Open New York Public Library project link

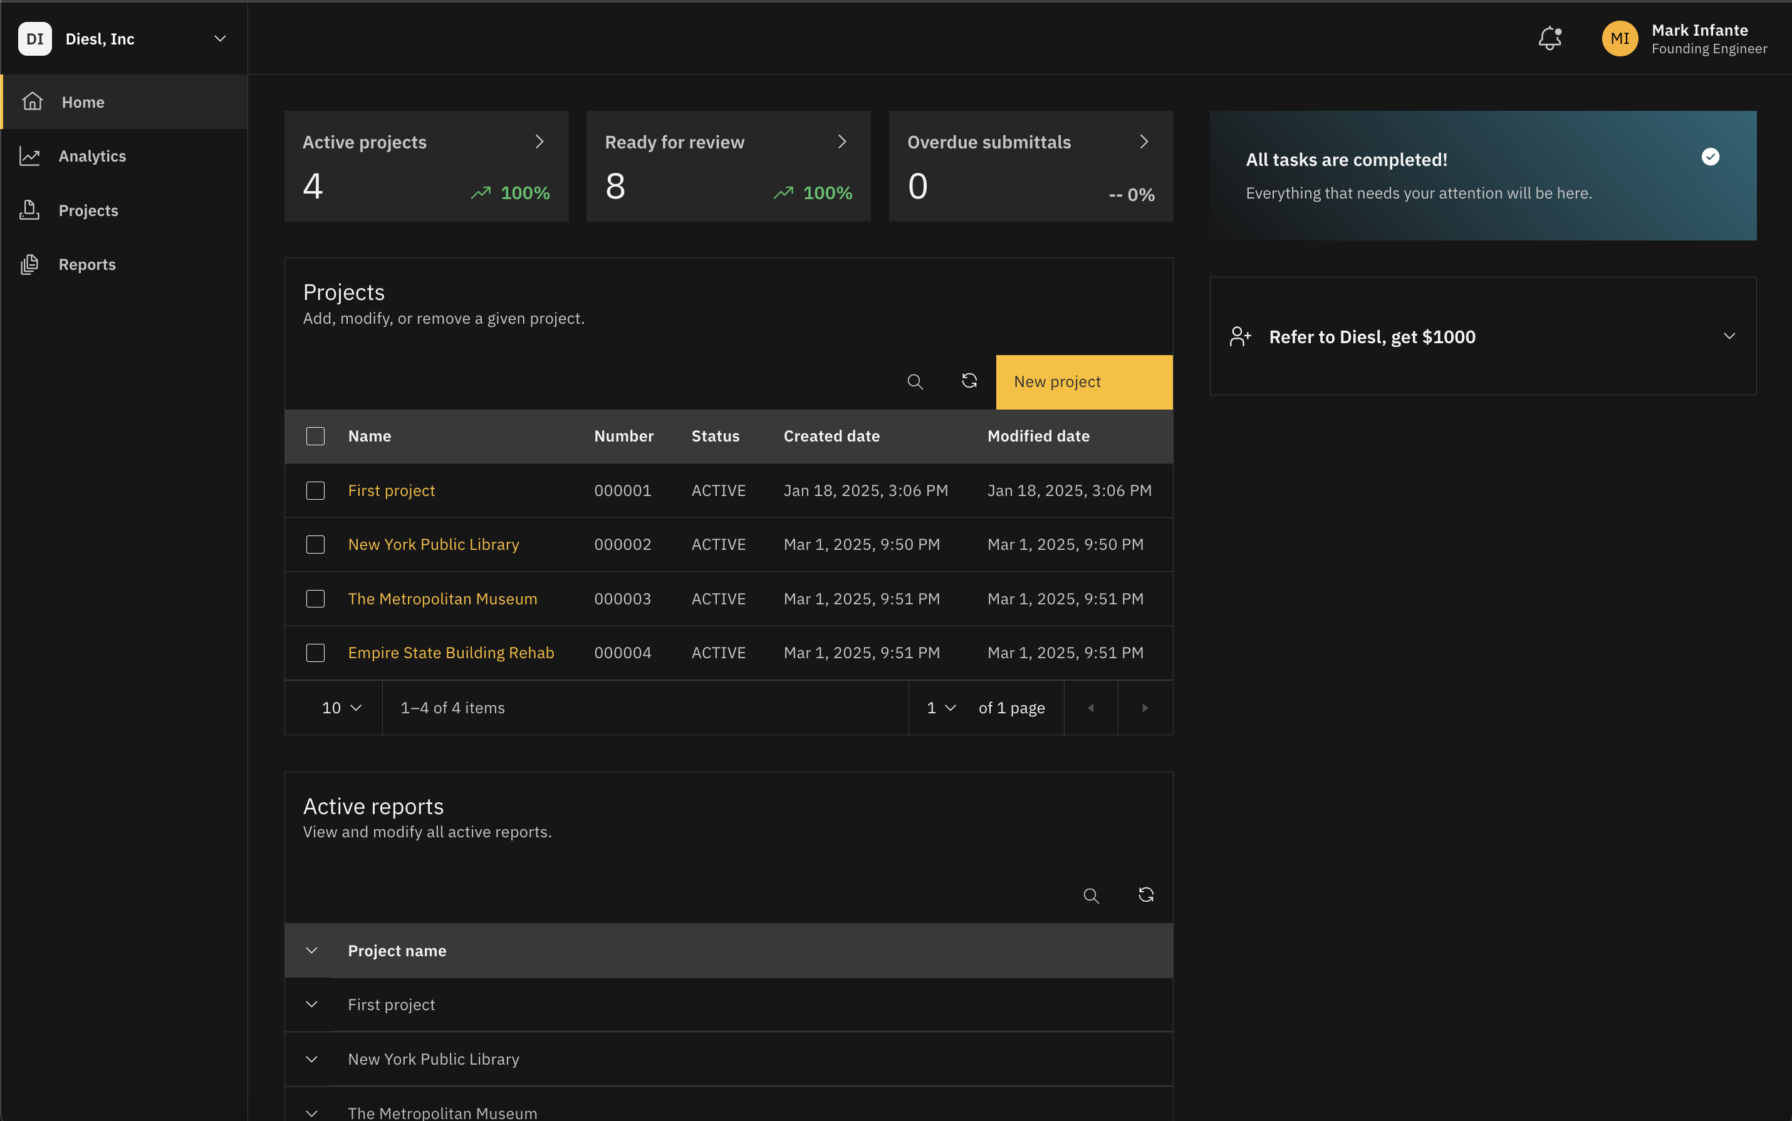click(433, 545)
